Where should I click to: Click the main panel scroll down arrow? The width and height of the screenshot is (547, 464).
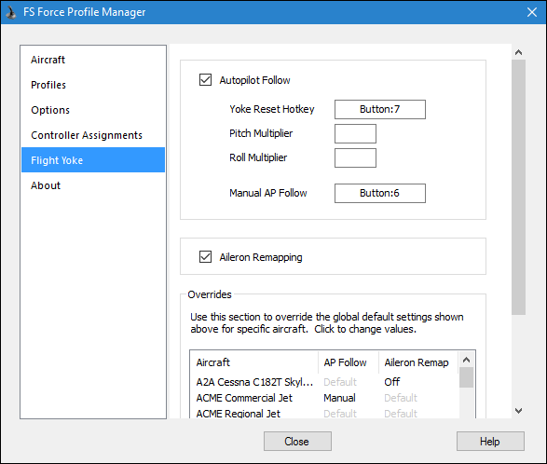[x=518, y=411]
